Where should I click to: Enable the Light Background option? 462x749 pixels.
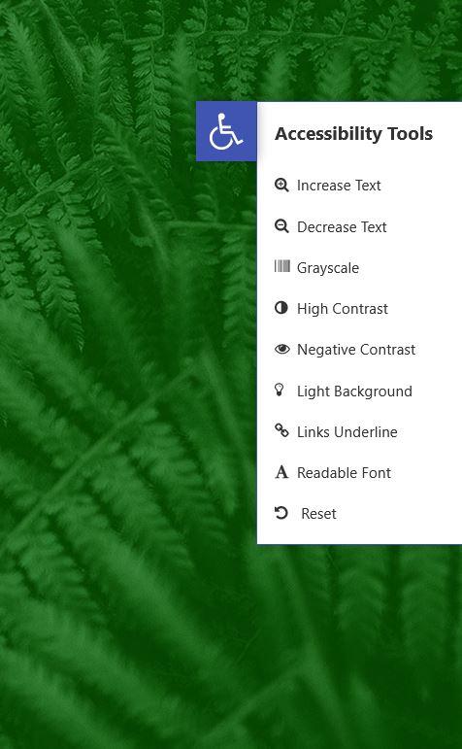(x=354, y=392)
